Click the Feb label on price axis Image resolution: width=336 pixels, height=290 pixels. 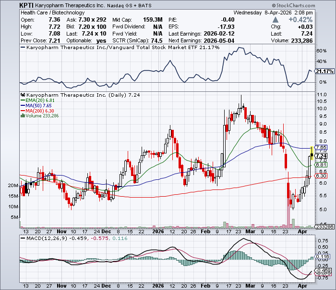pos(205,232)
